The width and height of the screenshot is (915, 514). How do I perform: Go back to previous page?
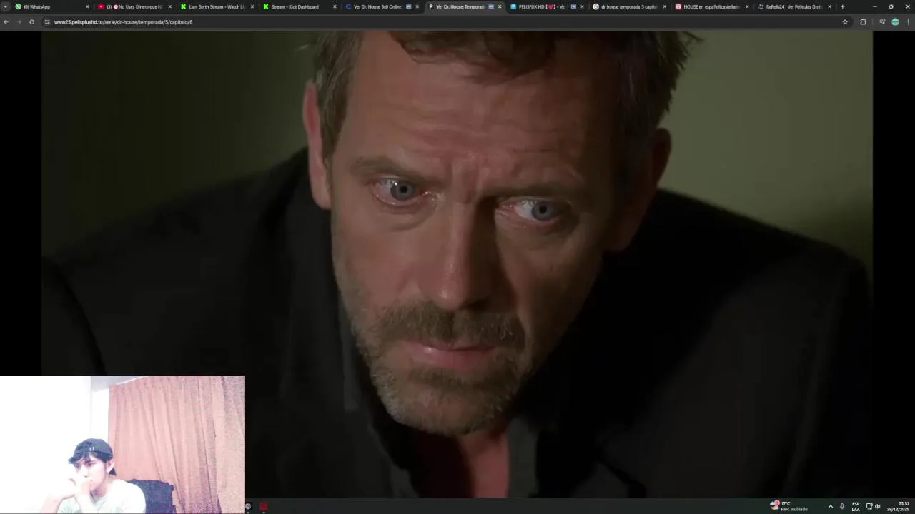point(6,22)
